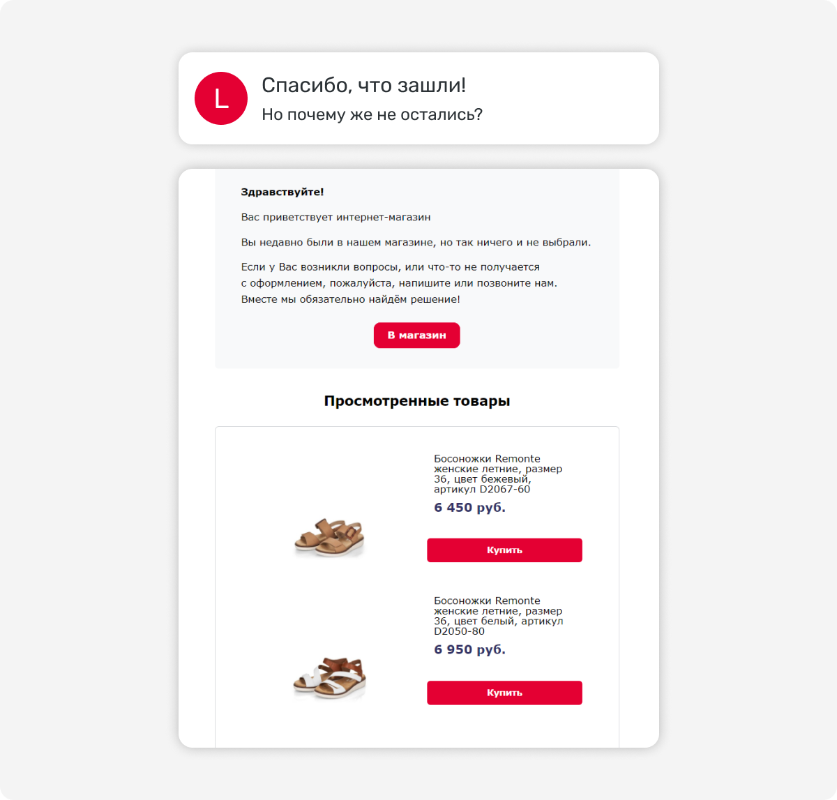Open the white Remonte sandals title
Viewport: 837px width, 800px height.
click(x=487, y=601)
